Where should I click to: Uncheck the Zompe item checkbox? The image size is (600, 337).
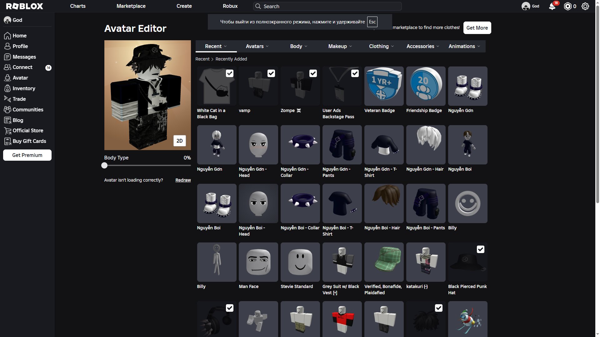313,73
